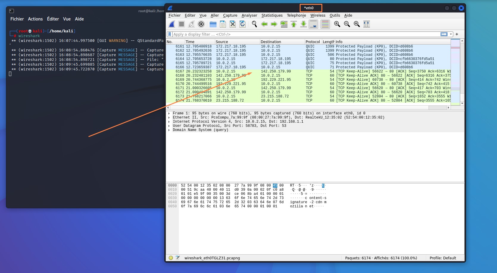Create a filter button with the plus sign
This screenshot has height=273, width=497.
pyautogui.click(x=457, y=34)
